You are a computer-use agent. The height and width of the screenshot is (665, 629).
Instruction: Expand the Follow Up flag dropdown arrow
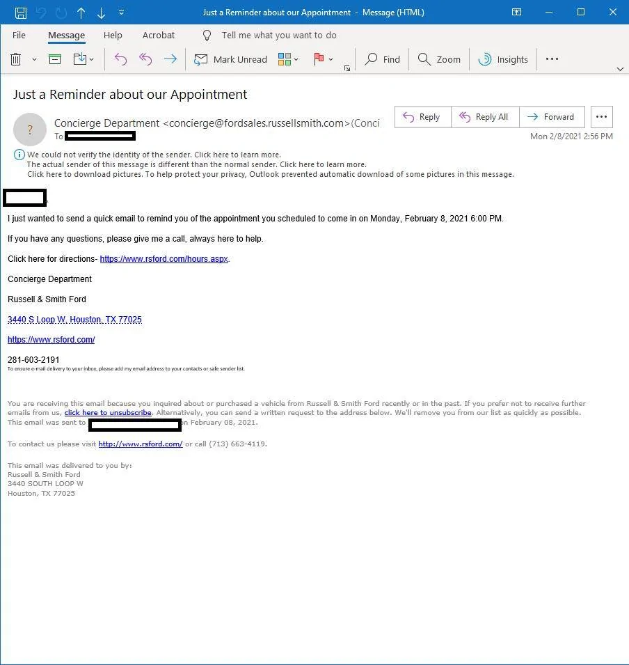331,59
